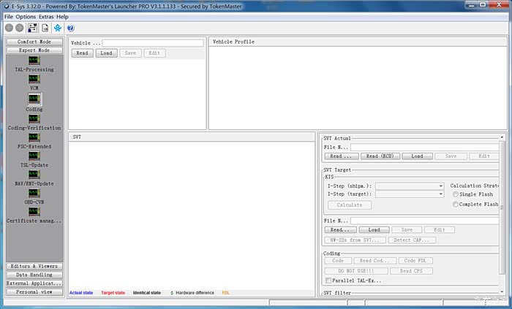The width and height of the screenshot is (512, 309).
Task: Click the blue 'Actual state' legend text
Action: click(81, 293)
